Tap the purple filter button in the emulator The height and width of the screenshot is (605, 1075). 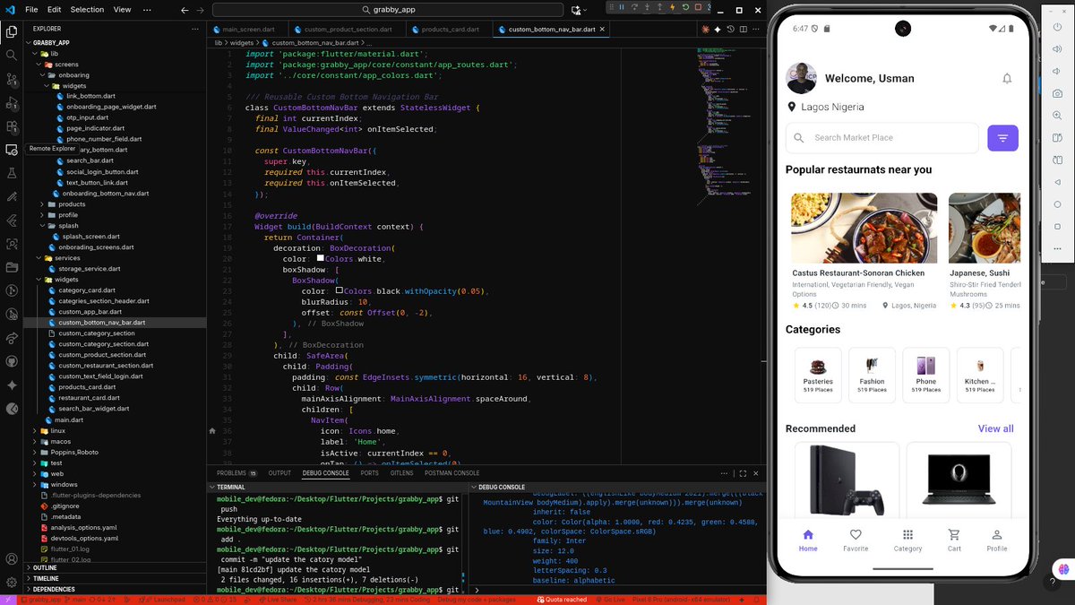click(x=1002, y=138)
